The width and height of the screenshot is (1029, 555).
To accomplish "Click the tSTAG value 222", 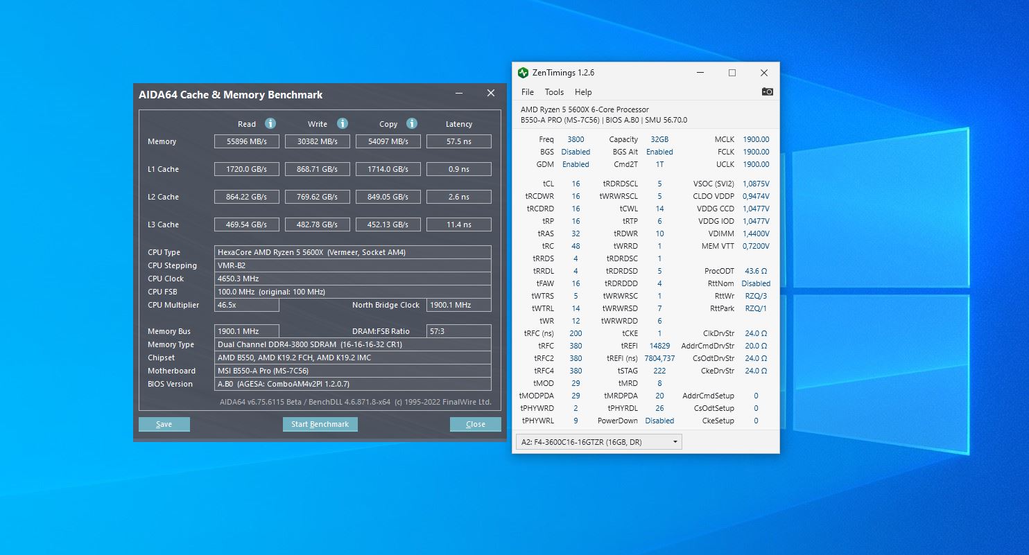I will coord(659,371).
